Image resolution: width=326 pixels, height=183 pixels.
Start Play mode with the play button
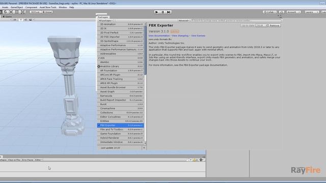[157, 12]
